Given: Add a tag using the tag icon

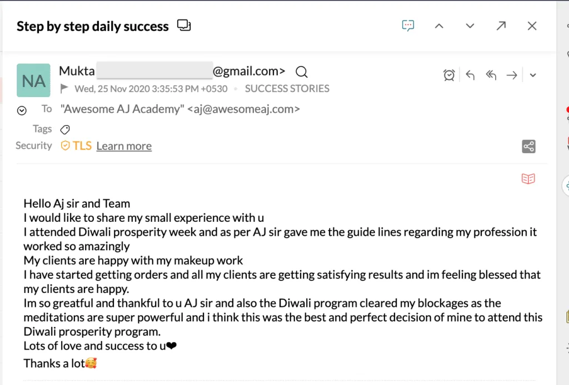Looking at the screenshot, I should [65, 129].
